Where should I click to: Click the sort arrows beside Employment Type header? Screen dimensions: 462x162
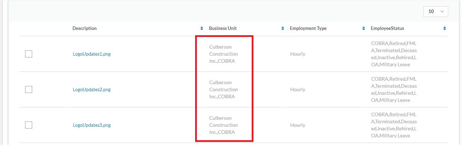pyautogui.click(x=364, y=29)
